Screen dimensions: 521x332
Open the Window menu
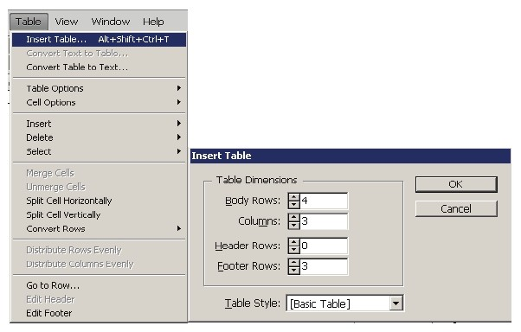pyautogui.click(x=110, y=22)
